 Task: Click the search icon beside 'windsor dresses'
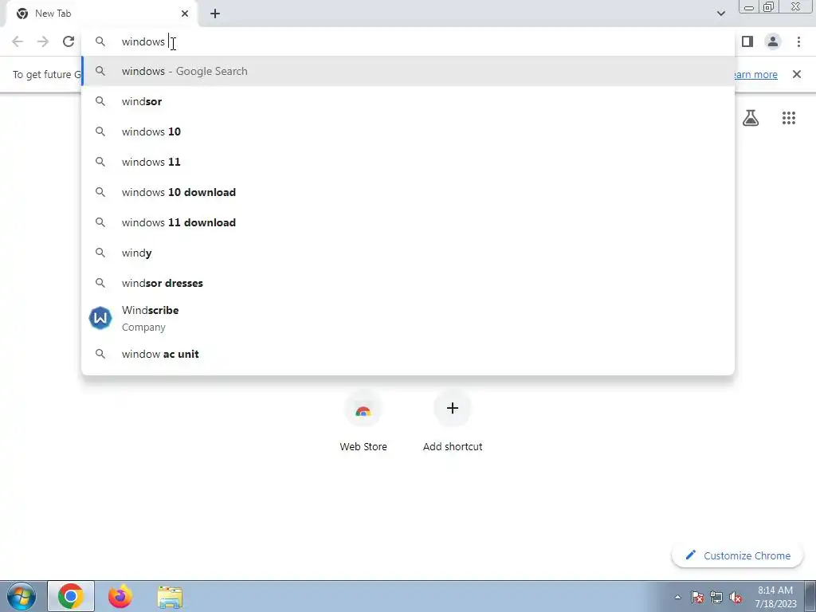100,283
